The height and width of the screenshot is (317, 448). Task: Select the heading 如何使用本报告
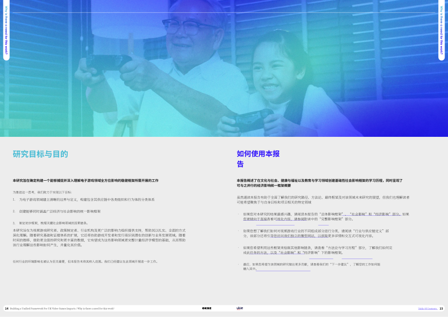pos(258,159)
